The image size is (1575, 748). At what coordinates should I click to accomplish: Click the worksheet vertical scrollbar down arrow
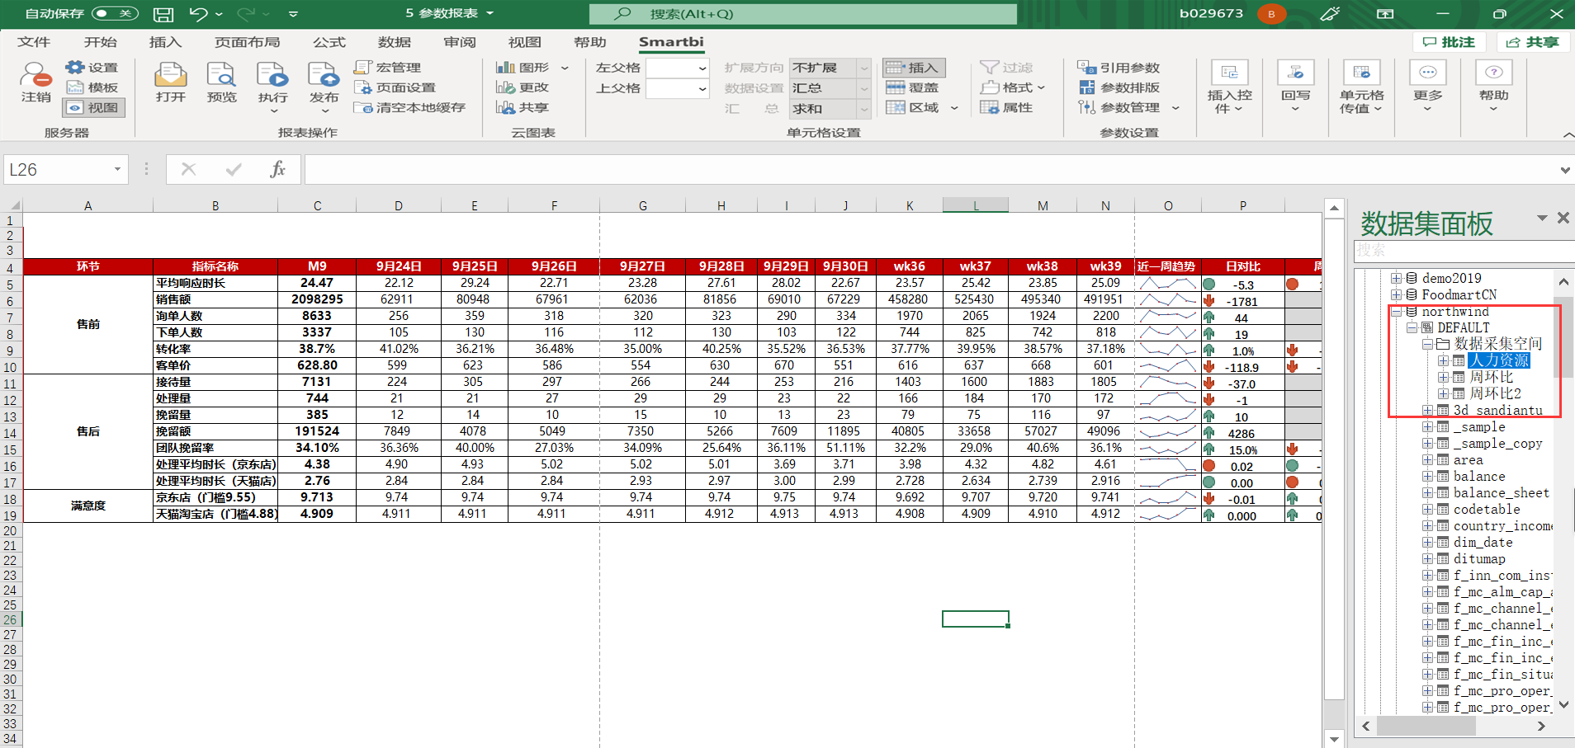(x=1334, y=738)
